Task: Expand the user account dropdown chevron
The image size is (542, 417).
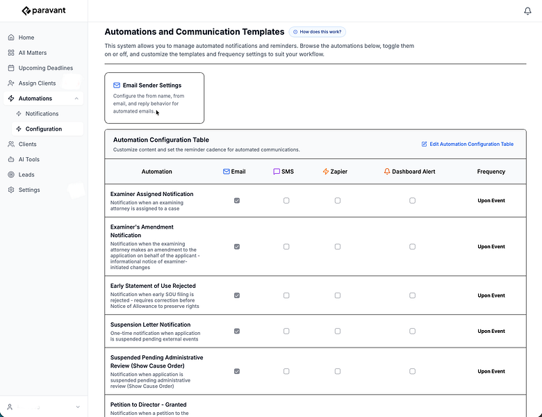Action: pos(78,407)
